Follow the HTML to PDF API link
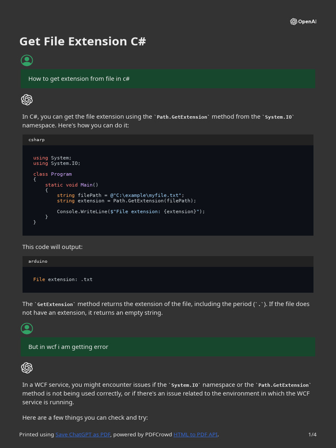This screenshot has width=336, height=448. click(196, 434)
